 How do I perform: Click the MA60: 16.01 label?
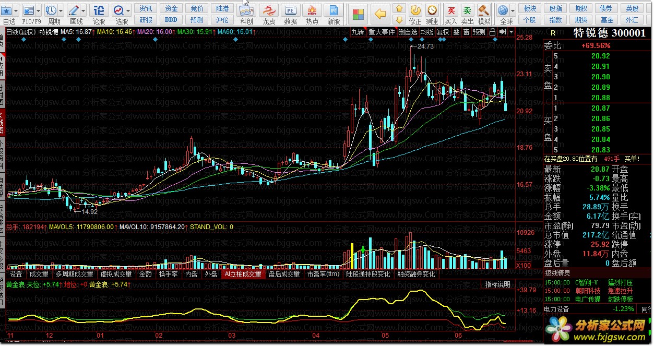coord(235,32)
